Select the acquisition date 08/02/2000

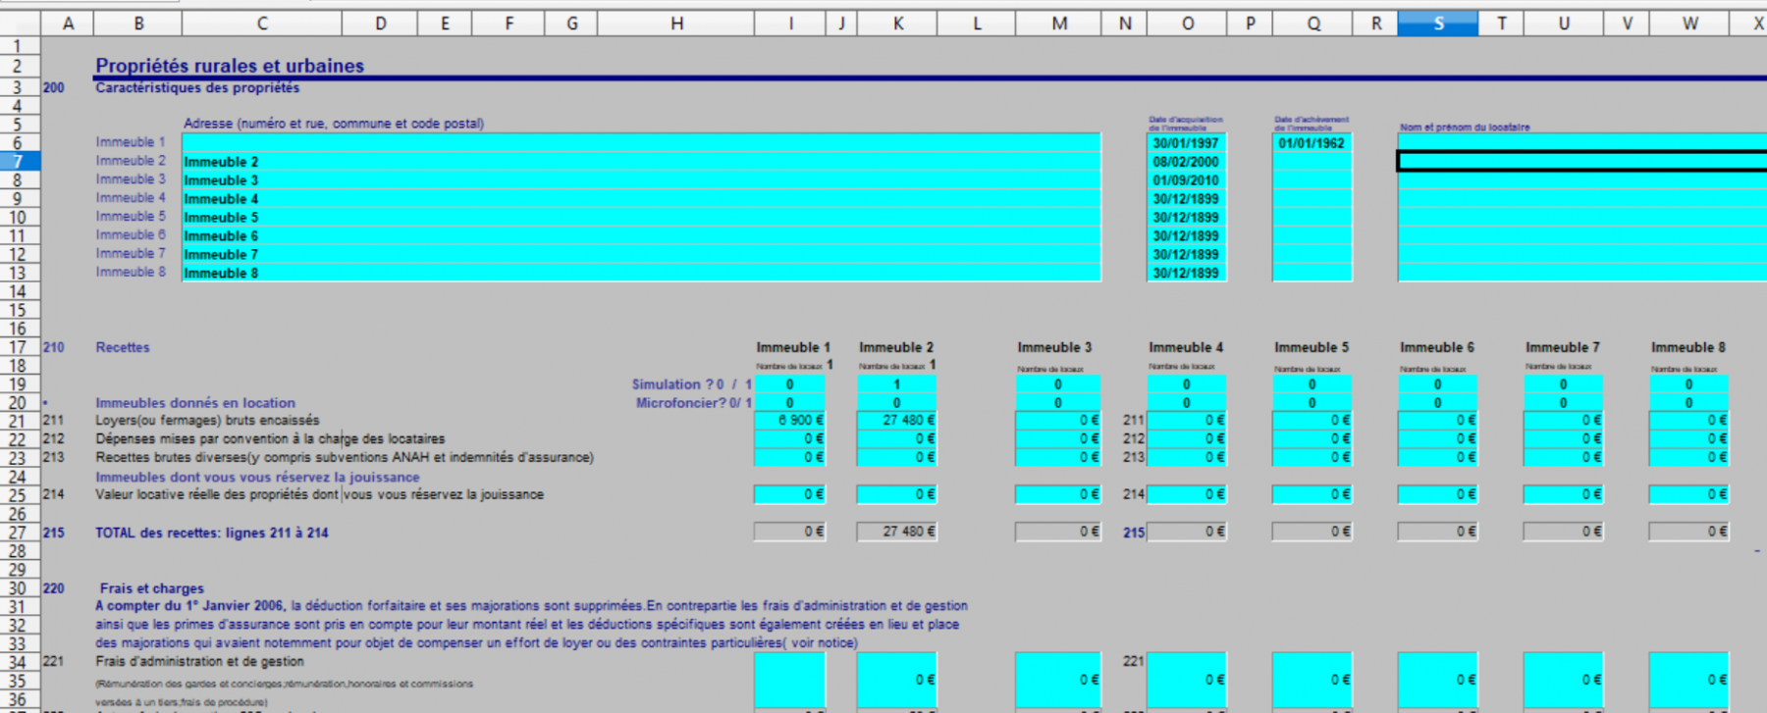(1187, 162)
